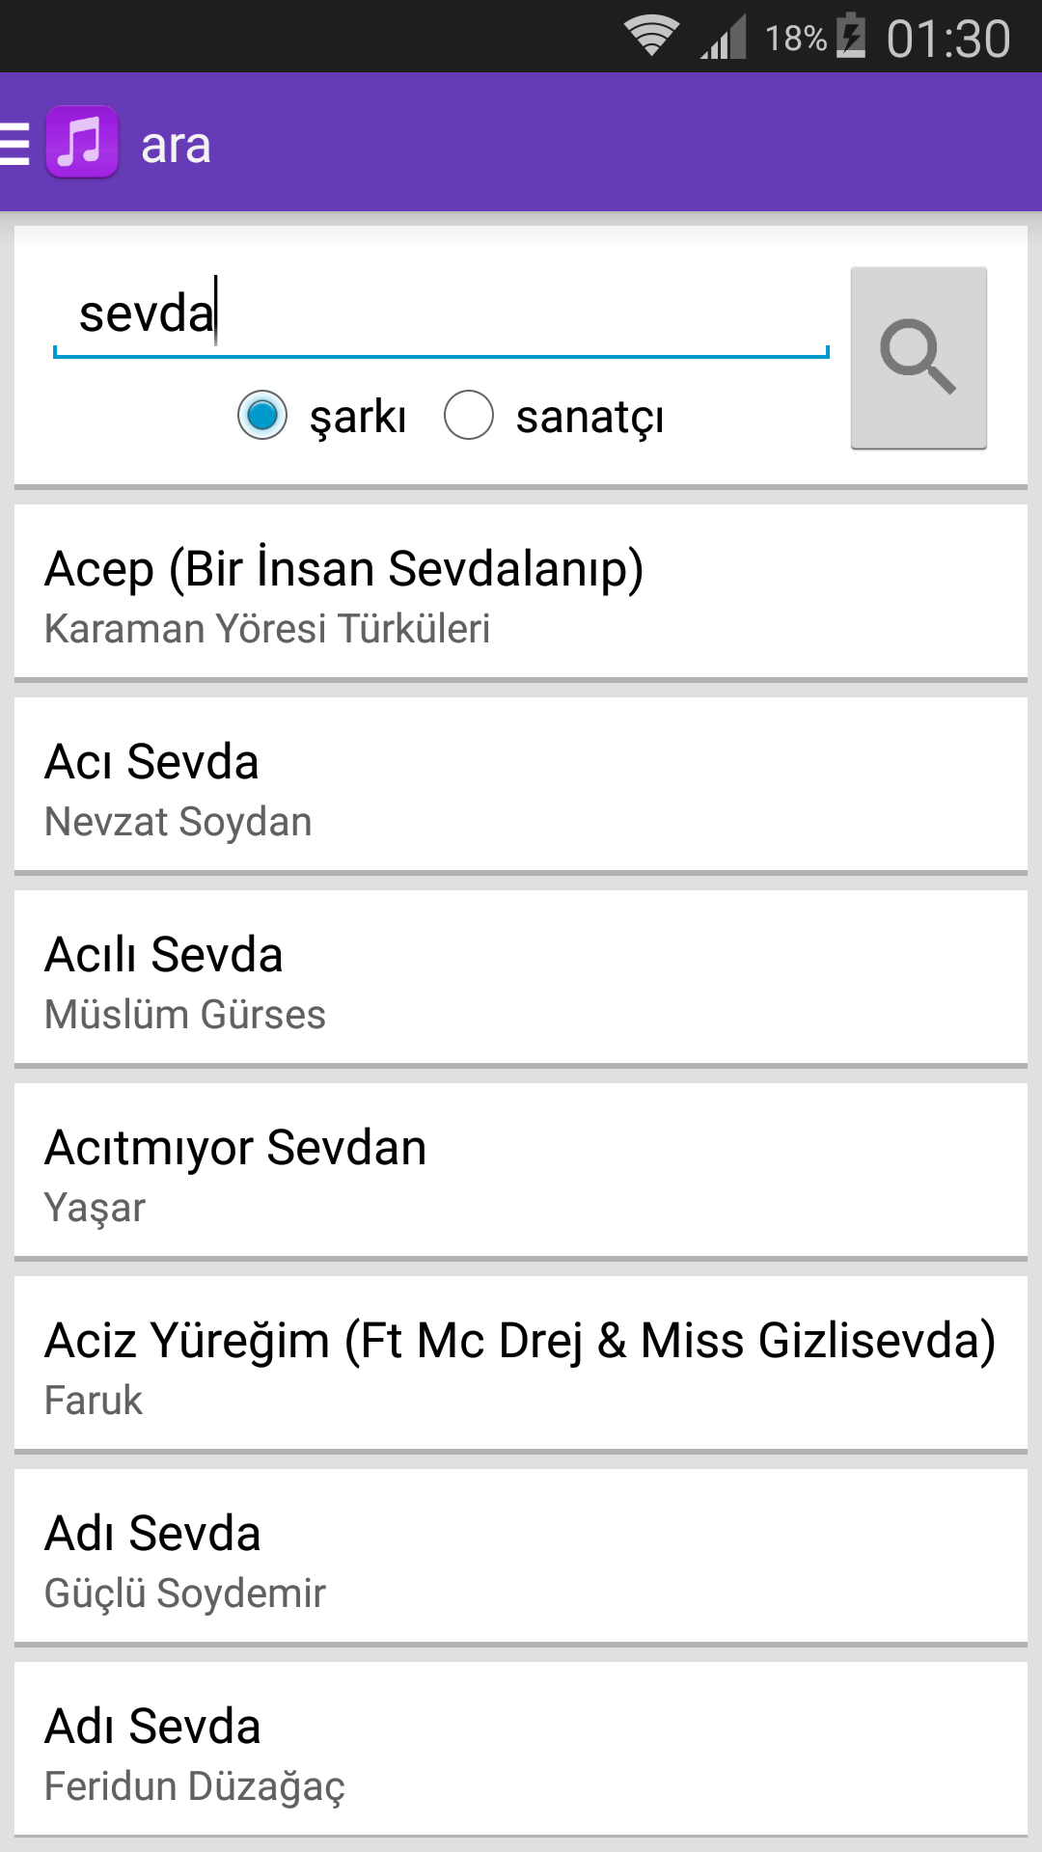The image size is (1042, 1852).
Task: Tap the ara title in header
Action: (176, 146)
